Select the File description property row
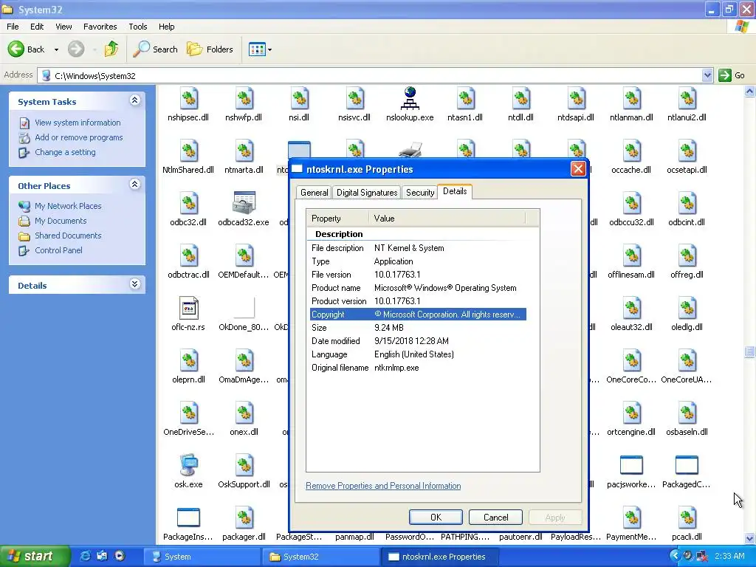This screenshot has width=756, height=567. [x=418, y=248]
